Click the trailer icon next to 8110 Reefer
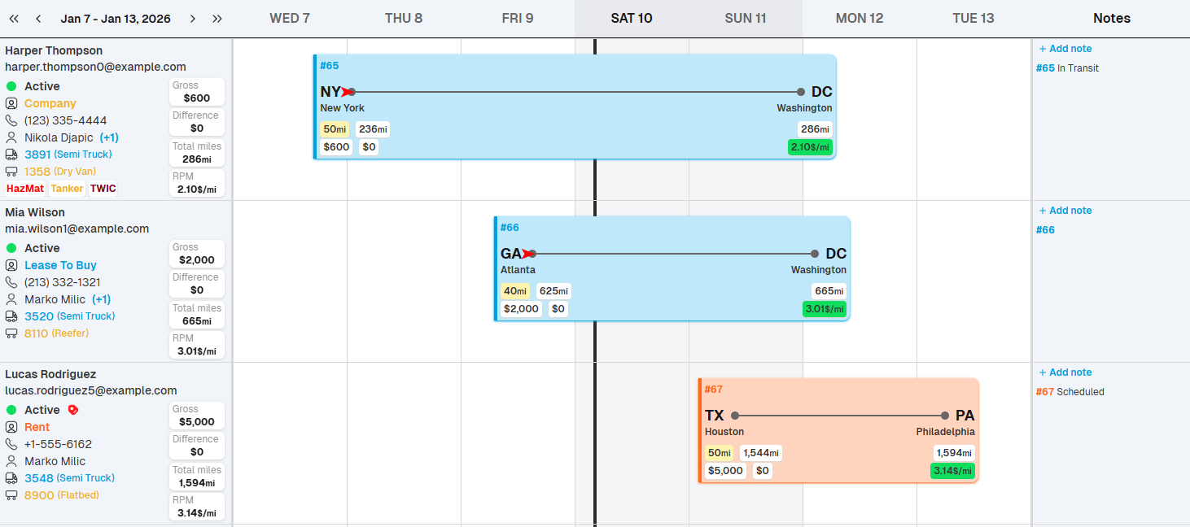 point(11,333)
